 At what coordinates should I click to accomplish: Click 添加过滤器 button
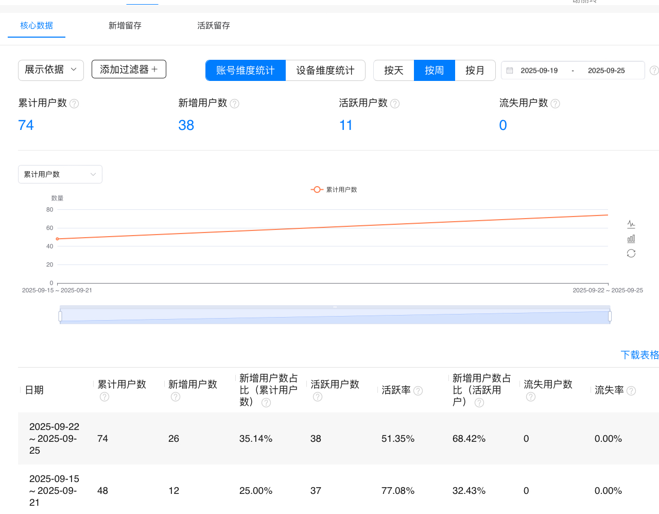click(129, 69)
